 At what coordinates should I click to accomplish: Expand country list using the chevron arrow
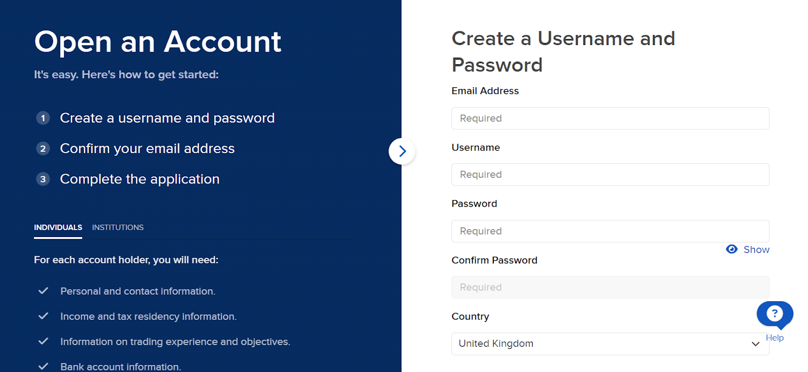[x=755, y=344]
